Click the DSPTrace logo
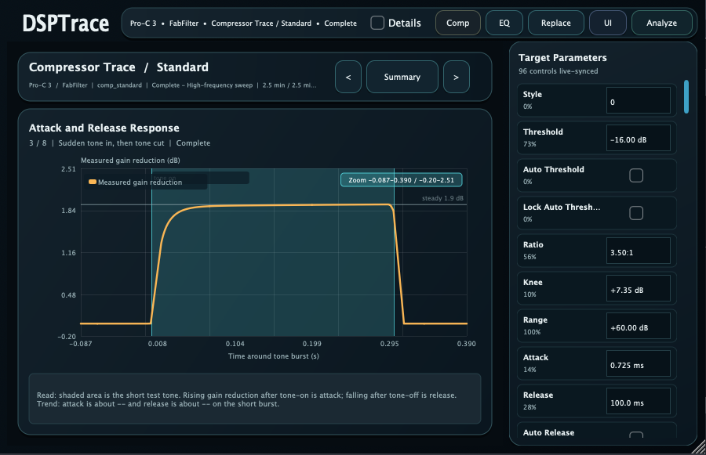706x455 pixels. (x=66, y=23)
